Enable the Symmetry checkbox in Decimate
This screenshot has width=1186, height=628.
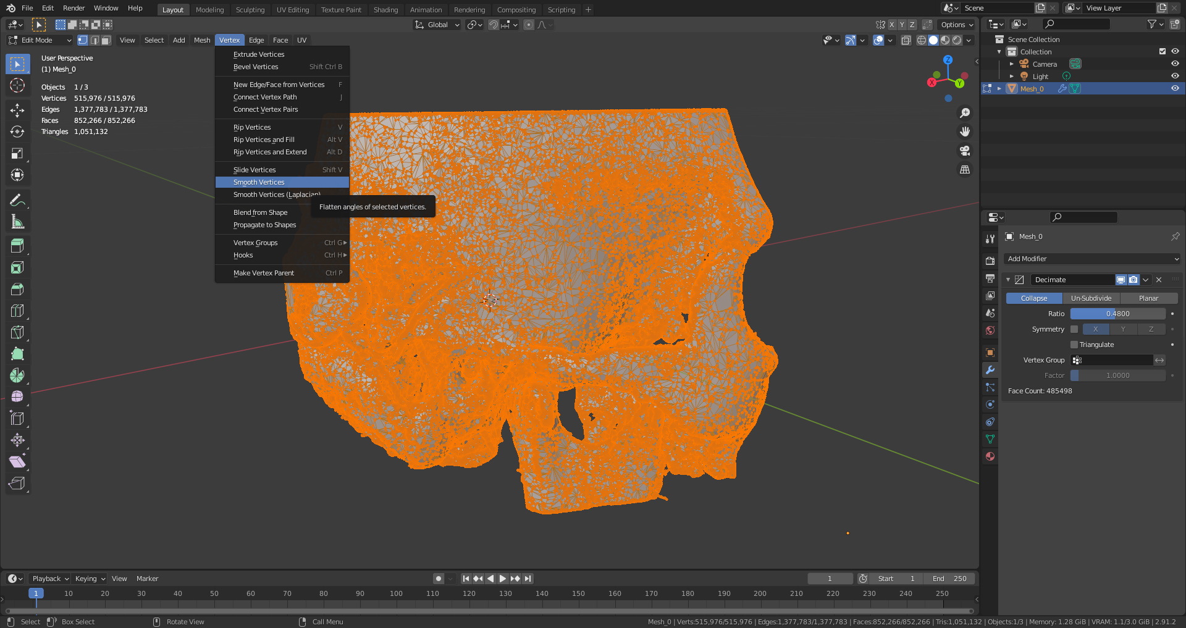tap(1074, 329)
